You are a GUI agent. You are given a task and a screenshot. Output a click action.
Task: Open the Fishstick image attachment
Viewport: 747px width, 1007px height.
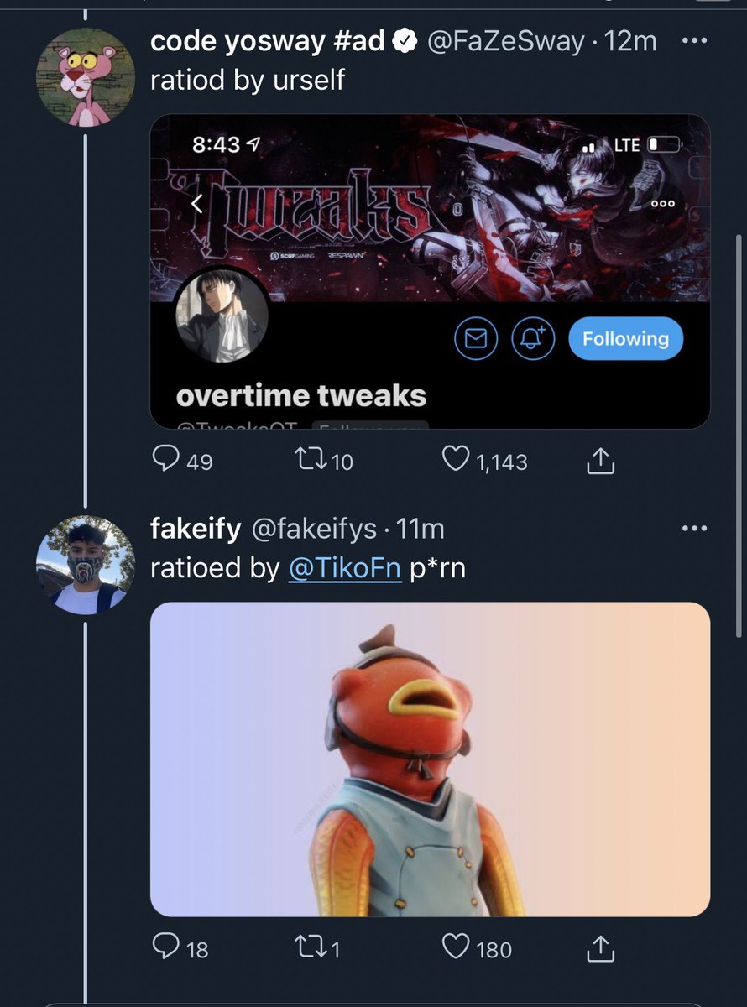click(430, 759)
